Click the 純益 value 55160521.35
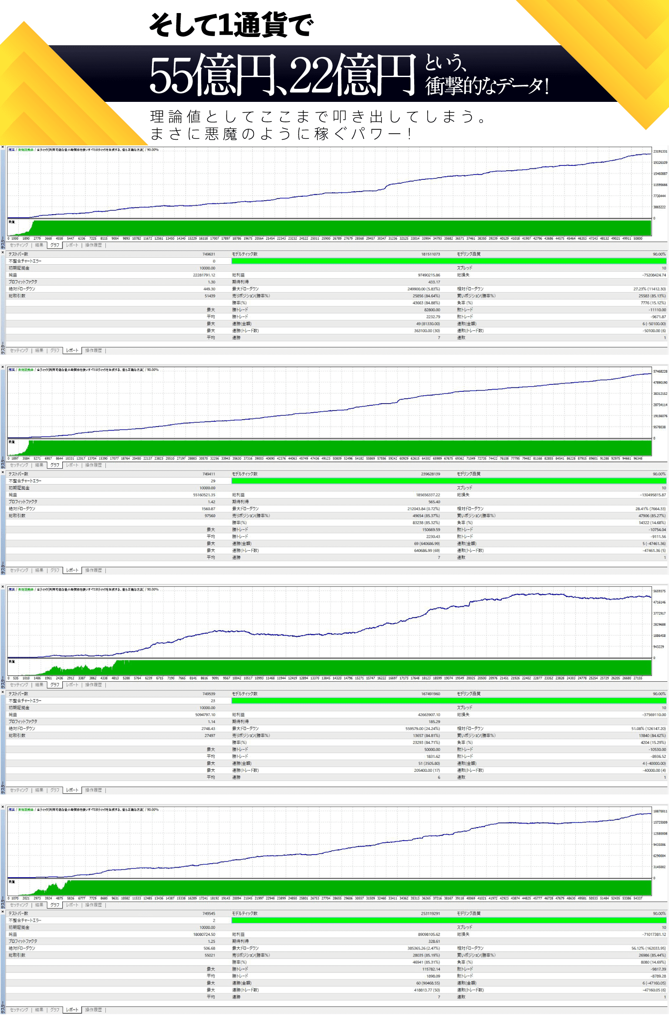 204,495
